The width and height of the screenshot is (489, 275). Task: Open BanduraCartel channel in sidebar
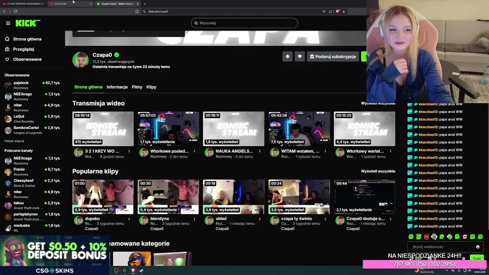32,130
